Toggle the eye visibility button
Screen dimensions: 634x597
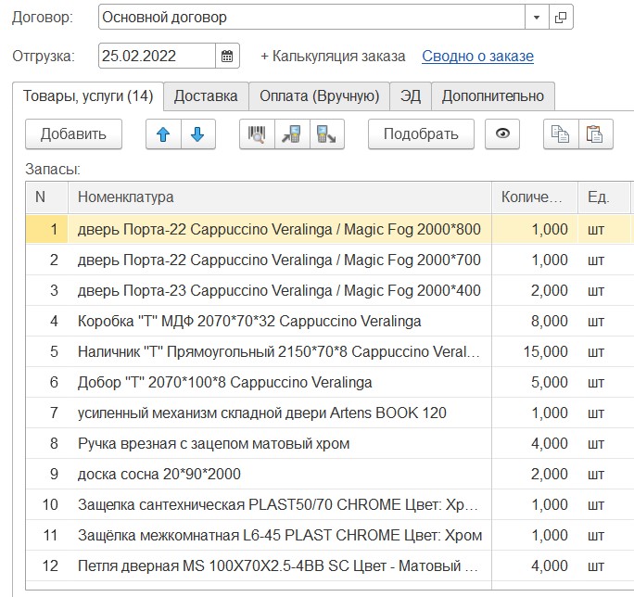(502, 134)
